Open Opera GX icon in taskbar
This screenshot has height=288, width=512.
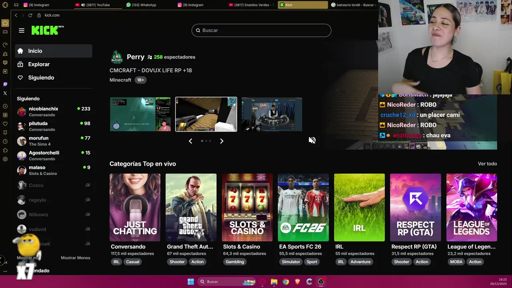[x=262, y=282]
